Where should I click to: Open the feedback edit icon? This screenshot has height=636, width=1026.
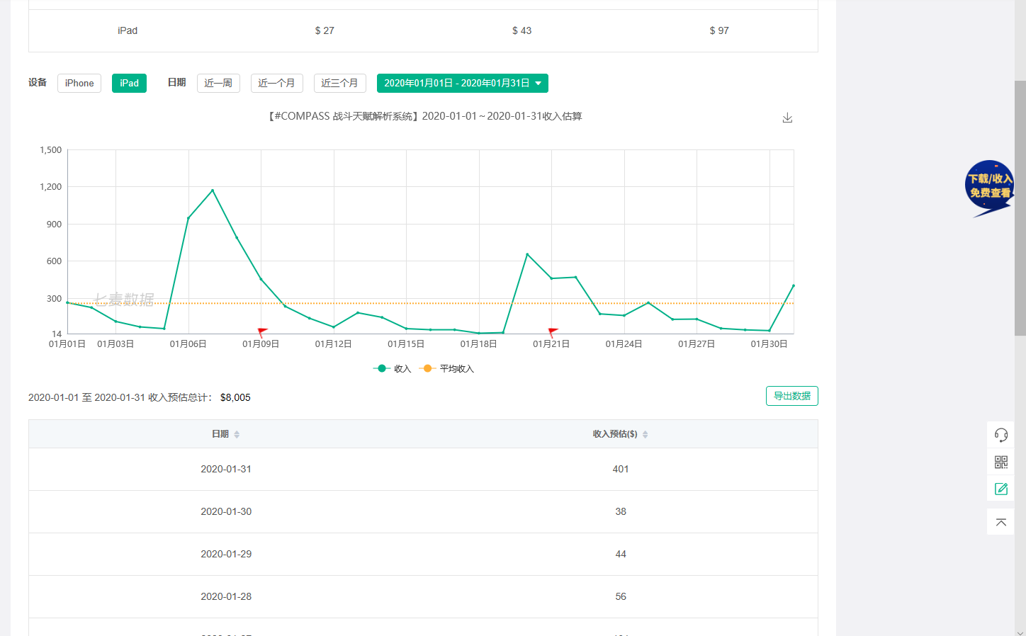(1000, 489)
